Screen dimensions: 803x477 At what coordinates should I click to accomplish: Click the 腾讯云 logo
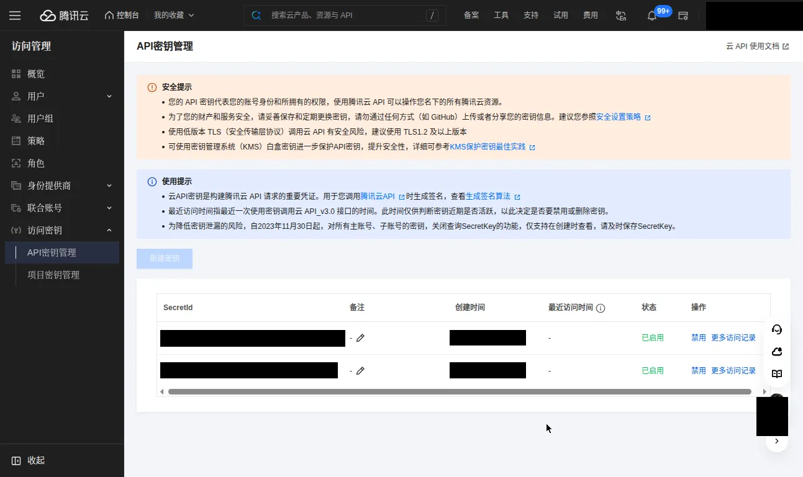coord(64,16)
